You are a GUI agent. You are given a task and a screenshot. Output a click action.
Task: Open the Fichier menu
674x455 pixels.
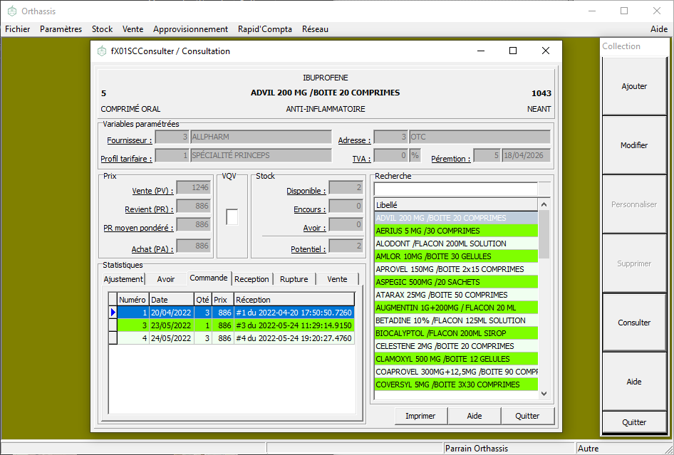point(18,29)
